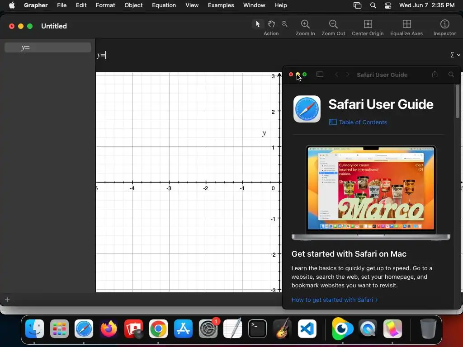
Task: Click the Safari compass icon in guide
Action: point(307,108)
